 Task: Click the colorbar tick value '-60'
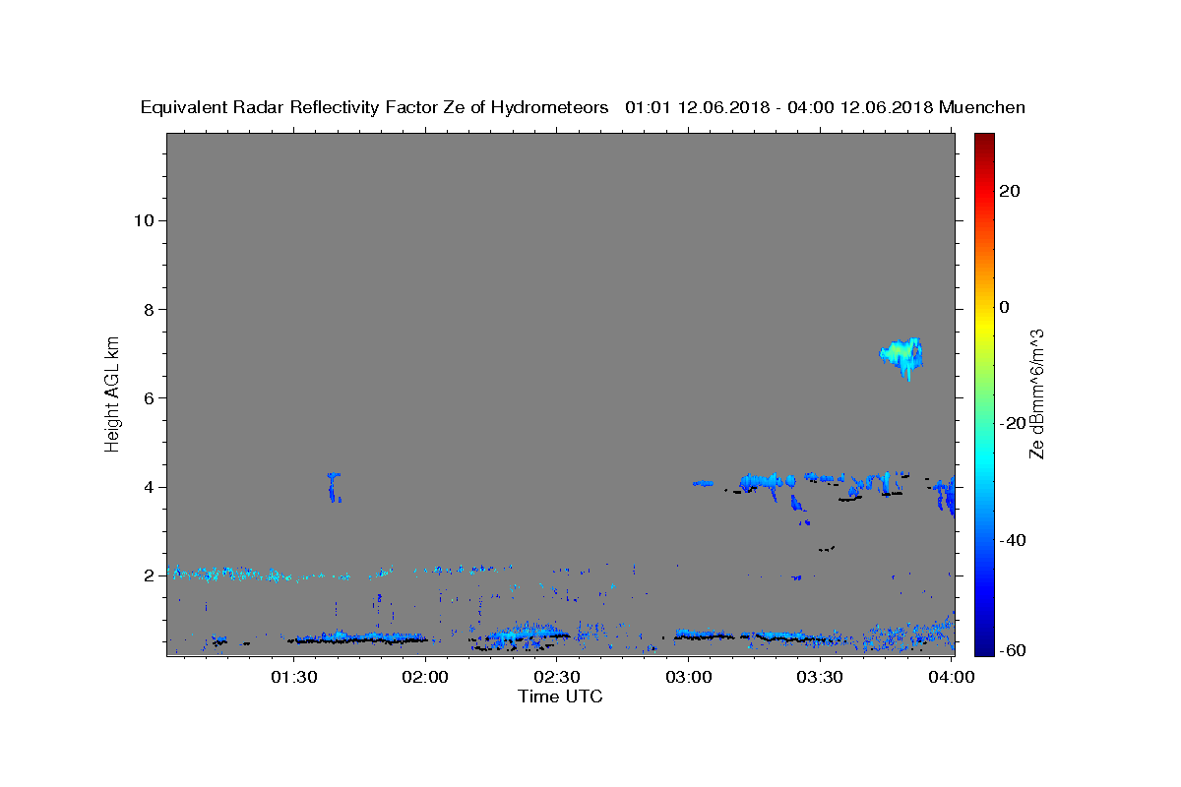(x=1013, y=651)
